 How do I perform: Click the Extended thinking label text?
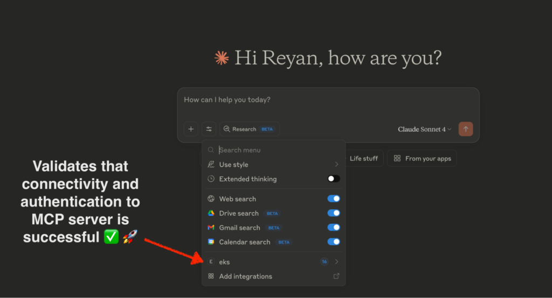pos(248,179)
